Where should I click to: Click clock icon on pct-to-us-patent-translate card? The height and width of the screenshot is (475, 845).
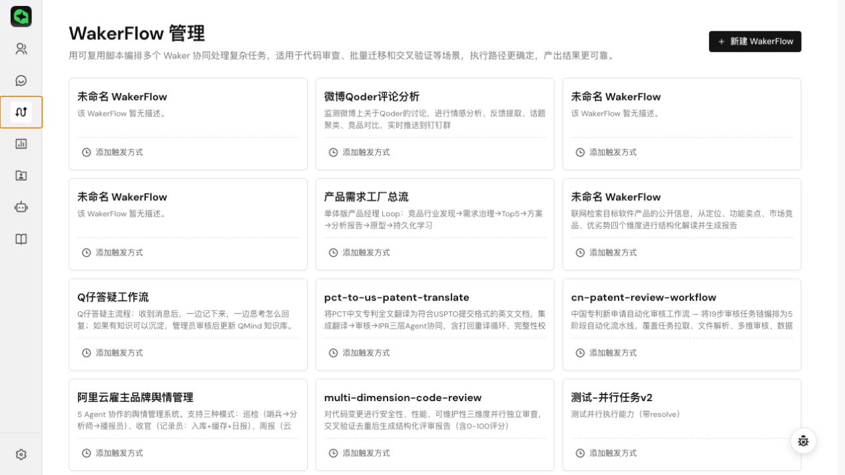333,353
